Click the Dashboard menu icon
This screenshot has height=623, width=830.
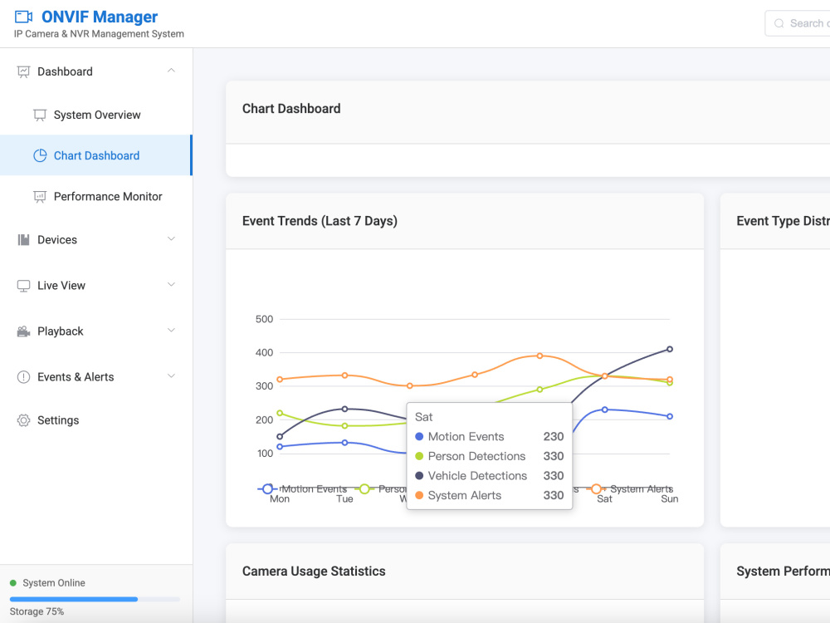(x=23, y=71)
